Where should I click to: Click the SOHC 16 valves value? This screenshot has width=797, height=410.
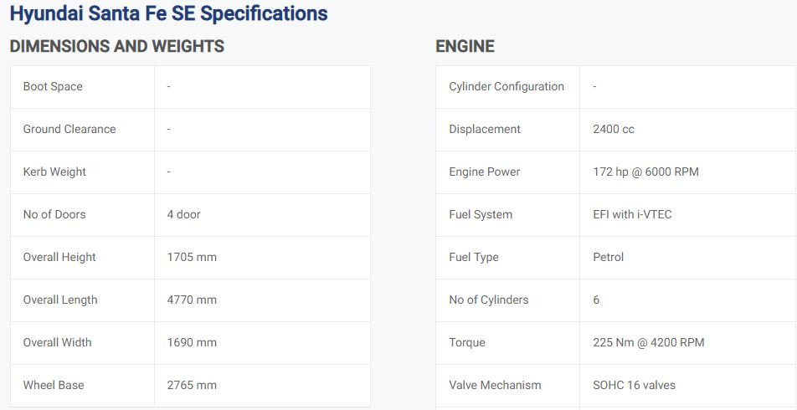click(x=635, y=385)
